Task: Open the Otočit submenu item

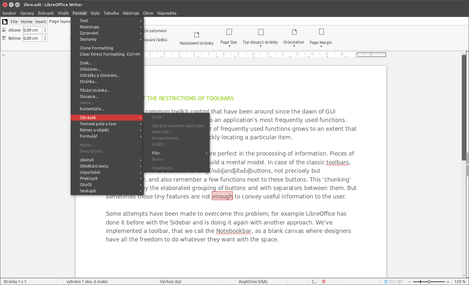Action: [107, 185]
